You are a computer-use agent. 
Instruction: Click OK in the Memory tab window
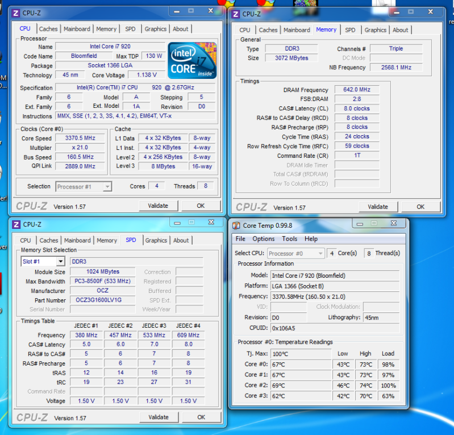pos(420,207)
